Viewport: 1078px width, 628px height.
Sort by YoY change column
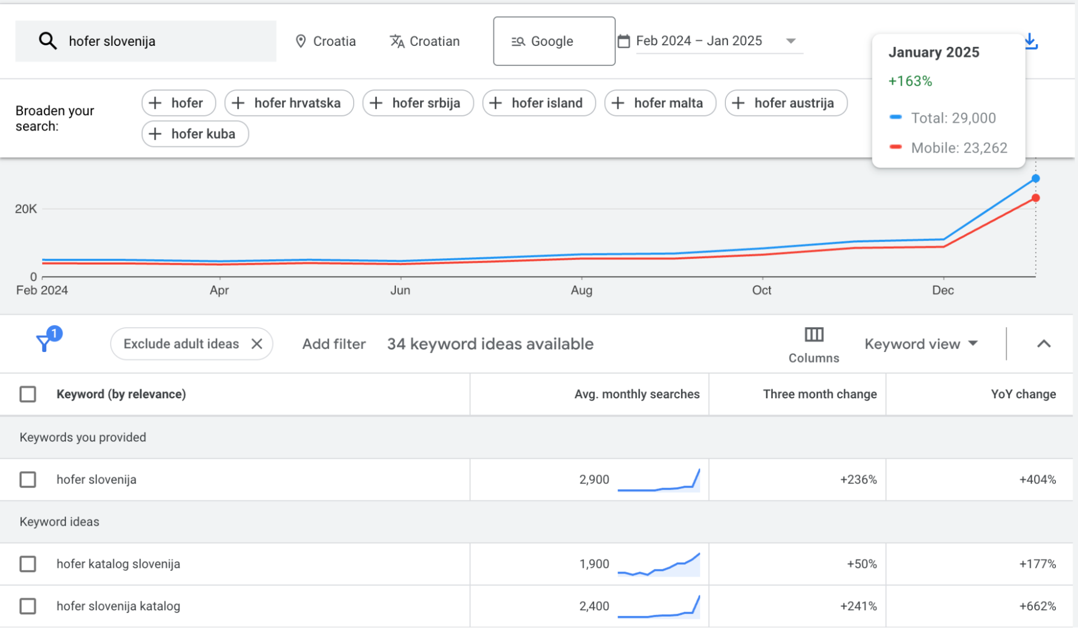click(x=1023, y=394)
